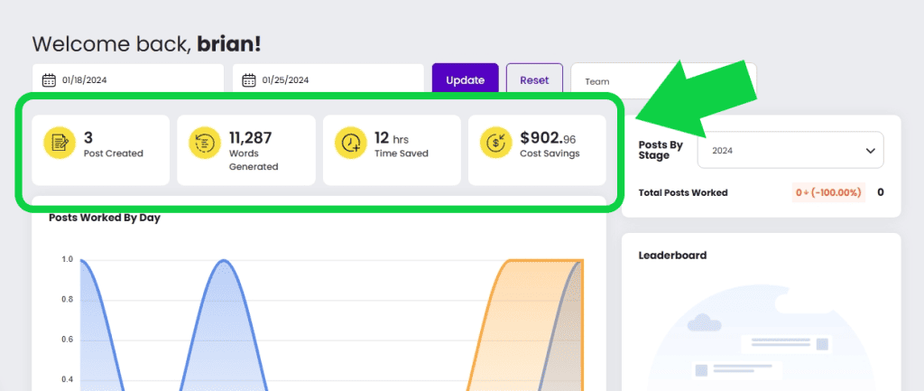Select the $902.96 Cost Savings value
Viewport: 924px width, 391px height.
click(548, 138)
